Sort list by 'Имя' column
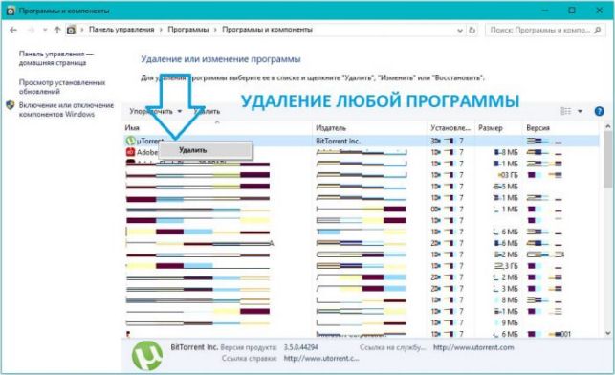 pos(132,128)
